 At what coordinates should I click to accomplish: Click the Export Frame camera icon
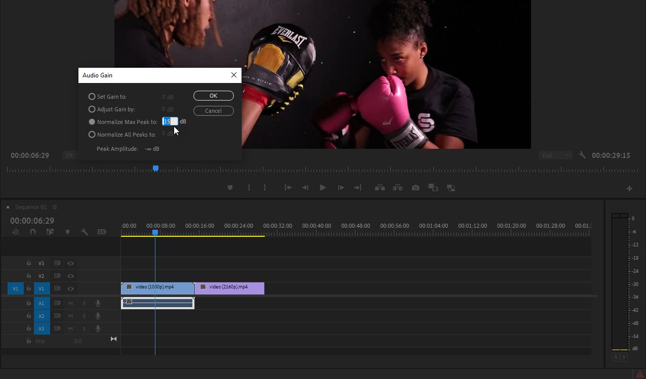tap(416, 187)
